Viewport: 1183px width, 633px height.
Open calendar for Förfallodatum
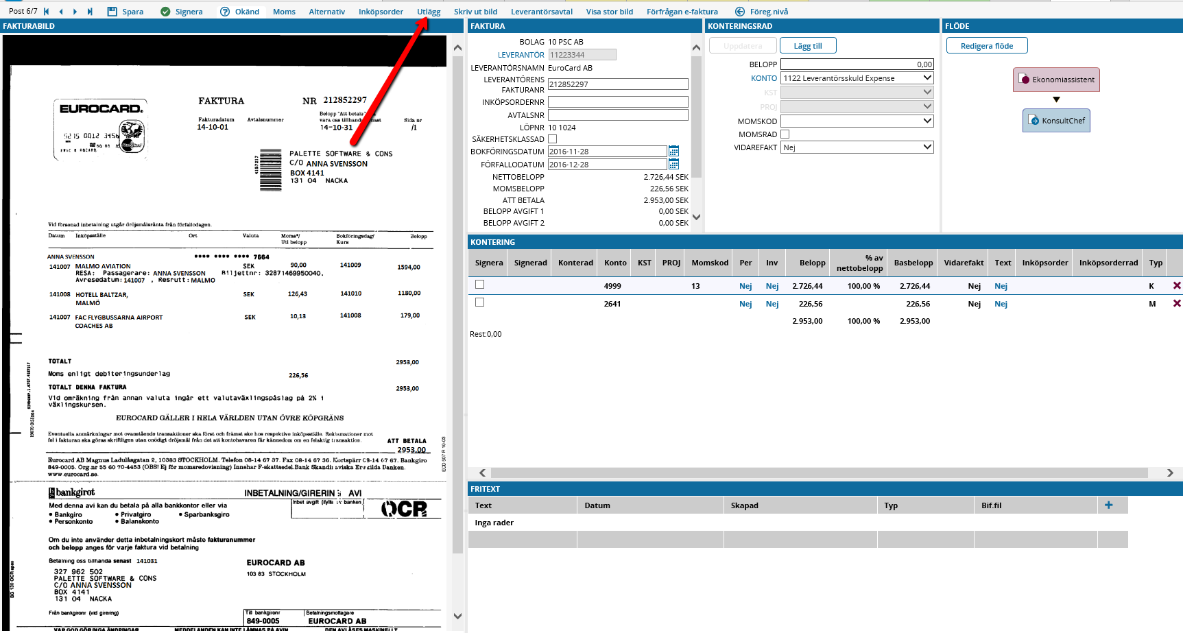pos(673,164)
